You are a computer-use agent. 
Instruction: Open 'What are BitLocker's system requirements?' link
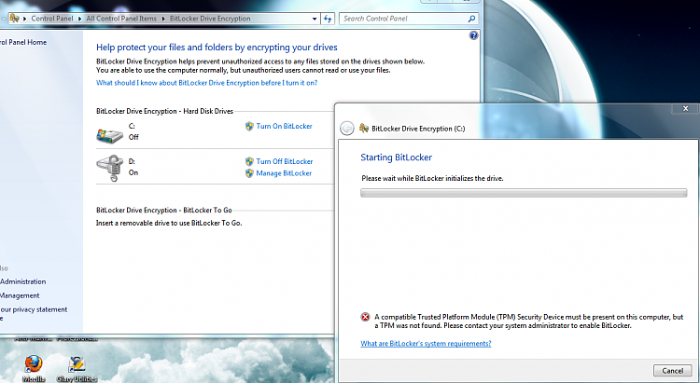click(426, 343)
